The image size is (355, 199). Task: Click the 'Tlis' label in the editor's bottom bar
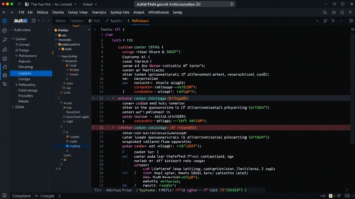(97, 190)
